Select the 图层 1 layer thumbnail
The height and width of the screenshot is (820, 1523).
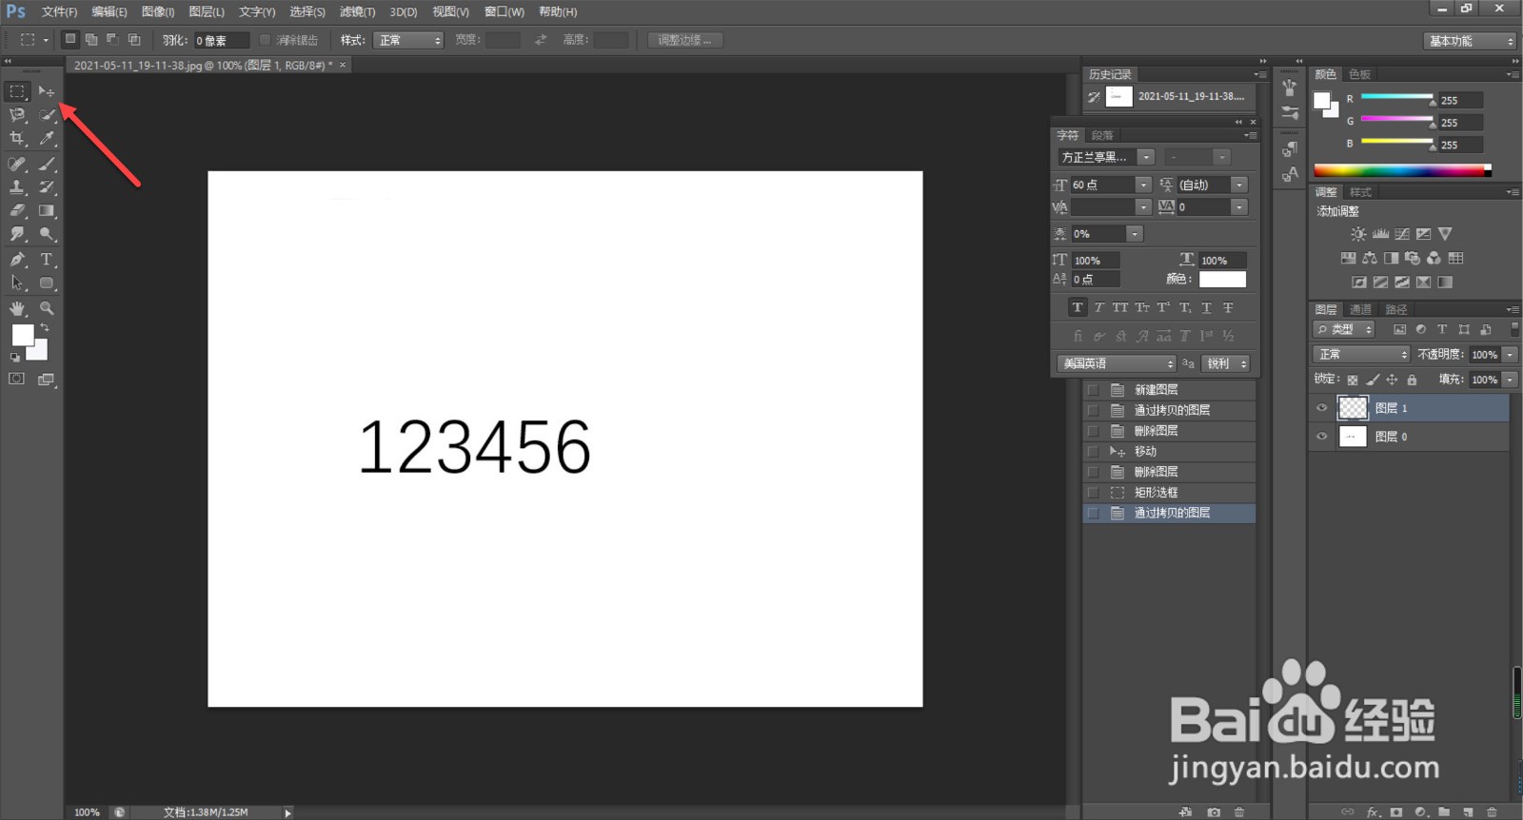(x=1353, y=408)
